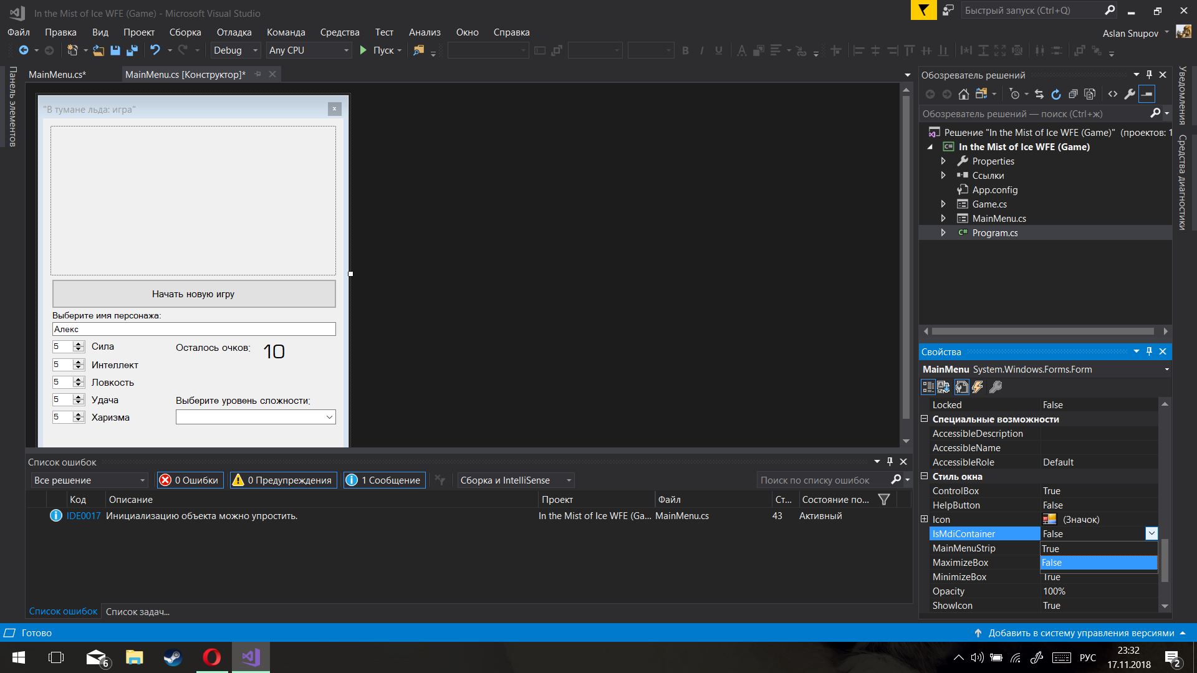Screen dimensions: 1197x673
Task: Open the IDE0017 error code link
Action: coord(84,515)
